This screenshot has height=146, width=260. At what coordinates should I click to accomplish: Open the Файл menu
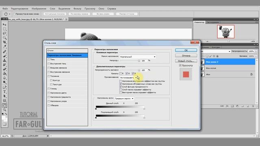[5, 9]
